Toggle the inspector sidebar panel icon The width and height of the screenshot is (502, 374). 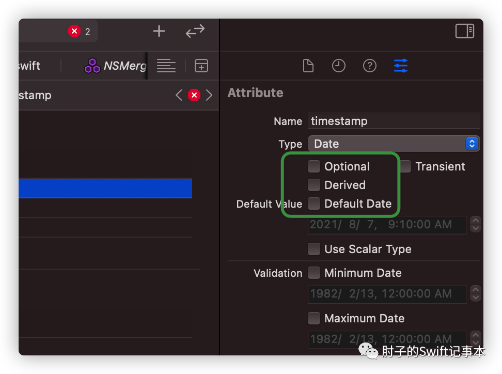(x=464, y=31)
